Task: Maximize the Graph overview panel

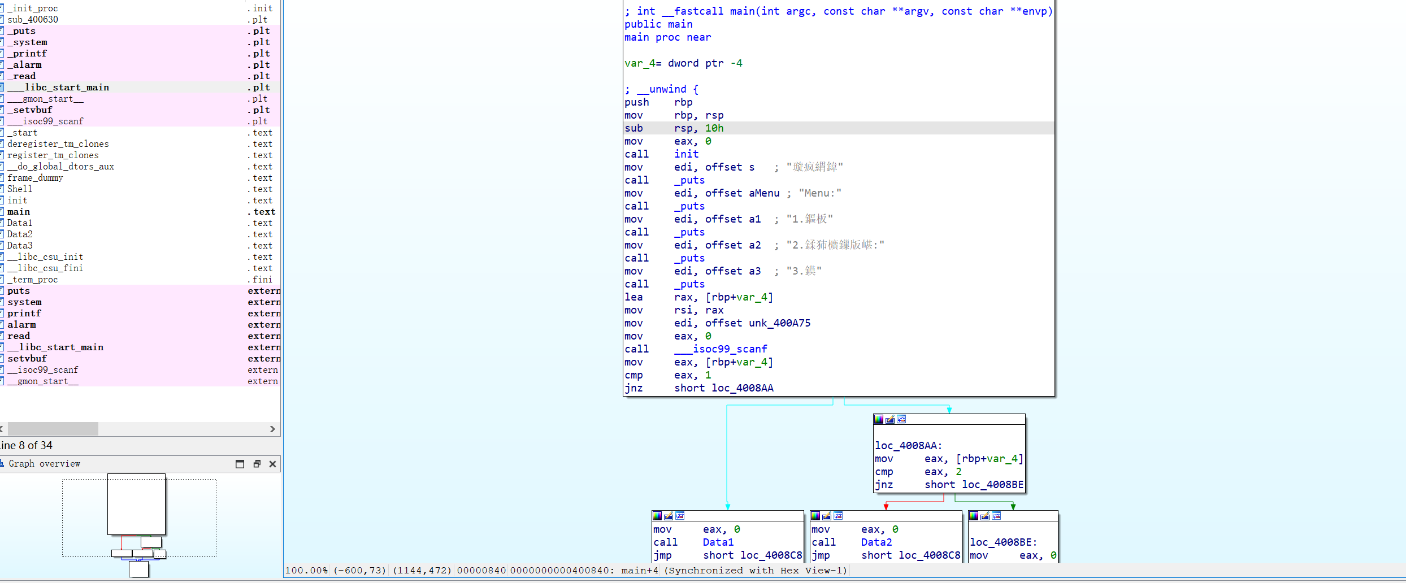Action: click(x=240, y=464)
